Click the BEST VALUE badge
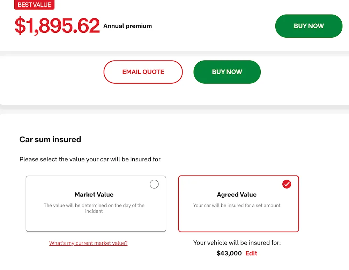This screenshot has width=349, height=270. coord(34,5)
